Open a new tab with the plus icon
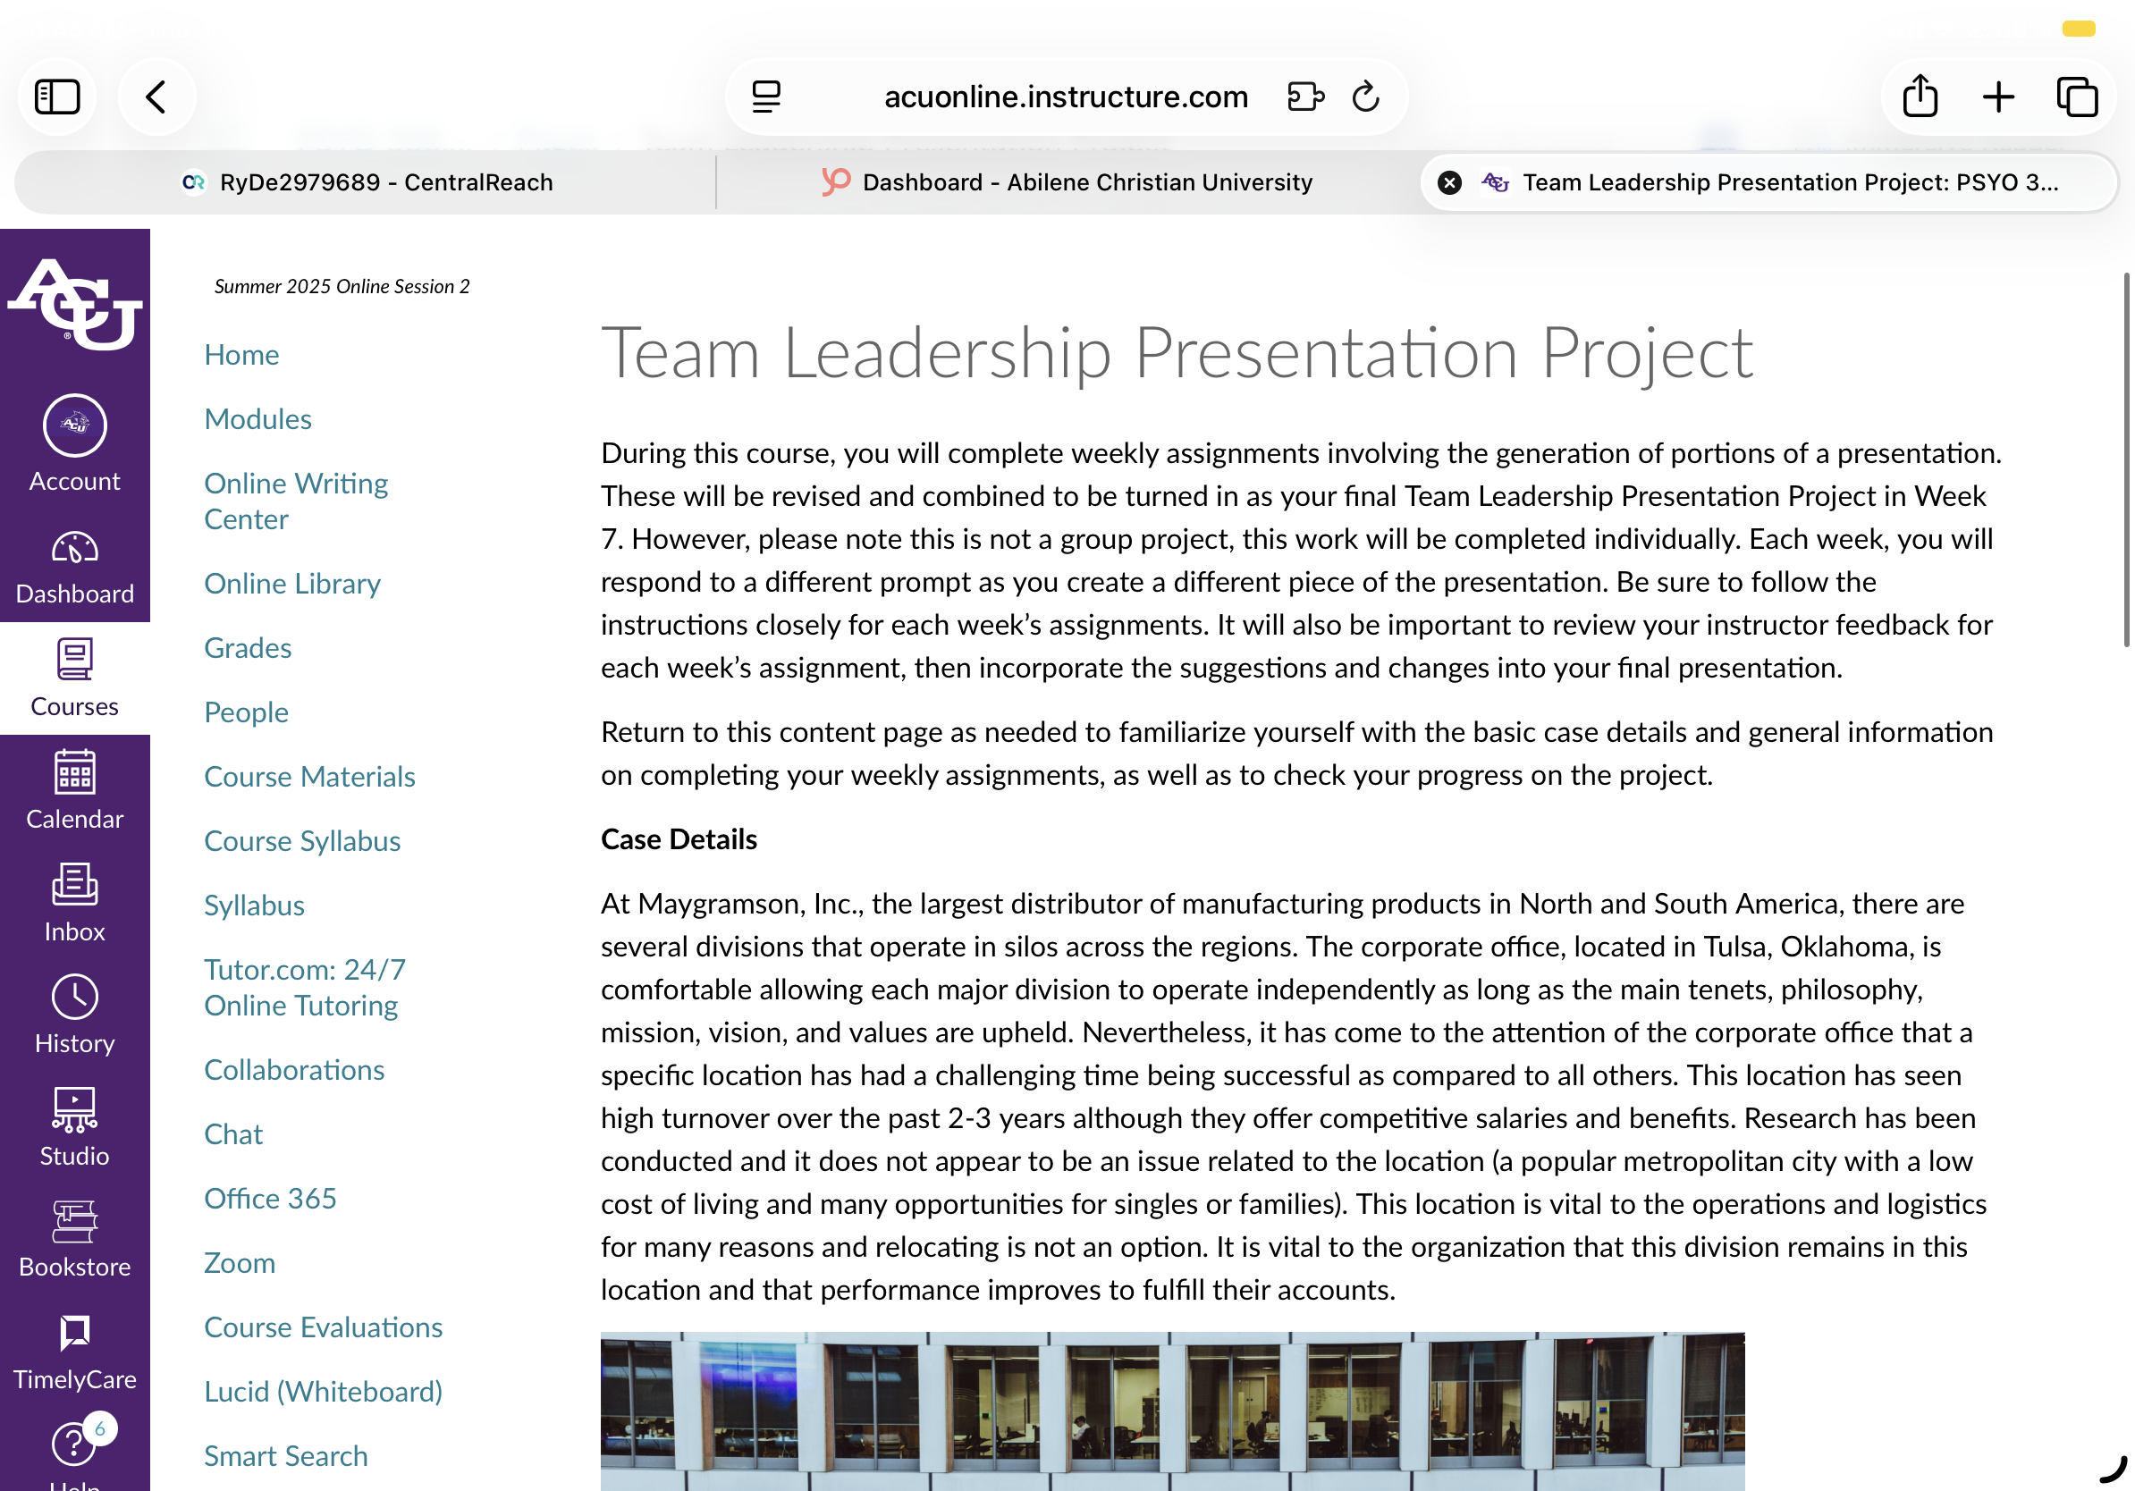 tap(1998, 97)
